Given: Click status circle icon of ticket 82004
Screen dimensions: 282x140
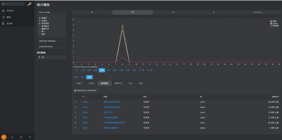Looking at the screenshot, I should (x=75, y=112).
